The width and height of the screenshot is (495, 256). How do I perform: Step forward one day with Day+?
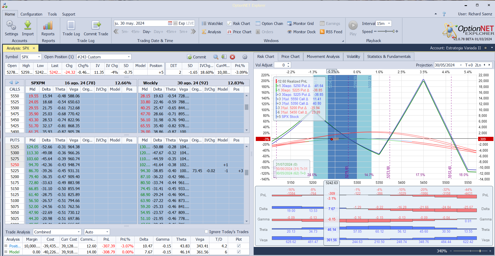pyautogui.click(x=159, y=32)
